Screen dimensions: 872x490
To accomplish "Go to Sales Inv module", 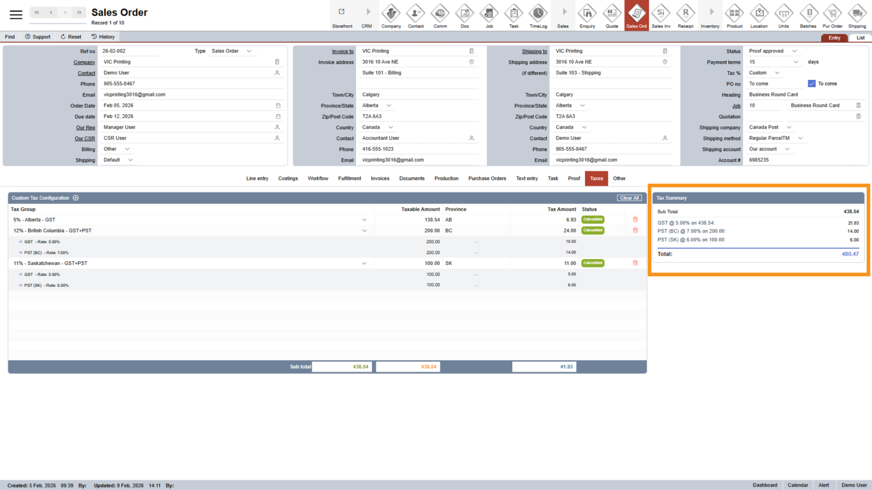I will coord(661,16).
